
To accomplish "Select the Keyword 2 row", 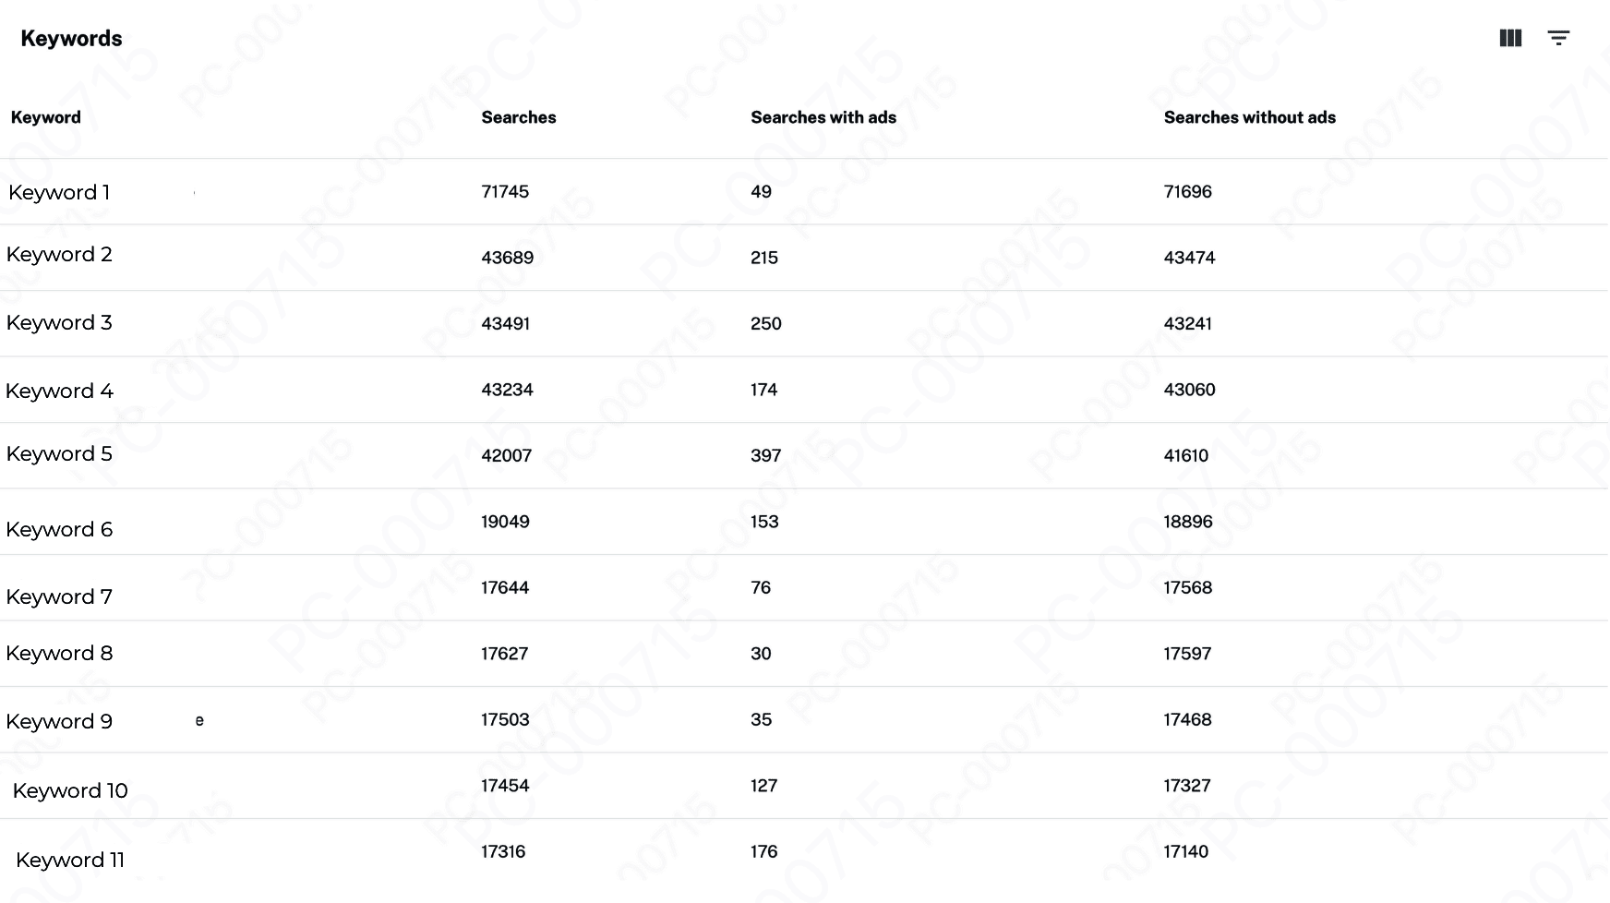I will tap(59, 254).
